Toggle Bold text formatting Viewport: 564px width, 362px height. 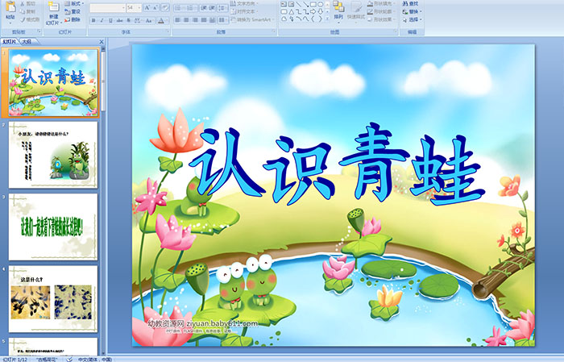click(93, 20)
